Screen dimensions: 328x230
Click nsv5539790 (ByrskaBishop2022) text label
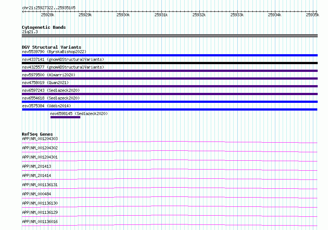click(54, 52)
